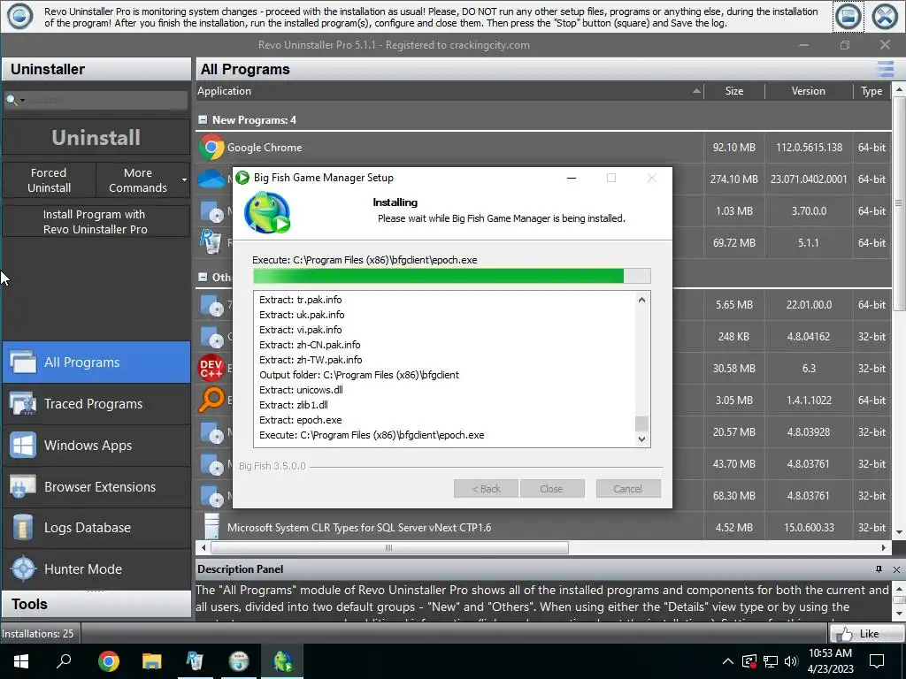The width and height of the screenshot is (906, 679).
Task: Click 'Extract: epoch.exe' log line
Action: click(301, 420)
